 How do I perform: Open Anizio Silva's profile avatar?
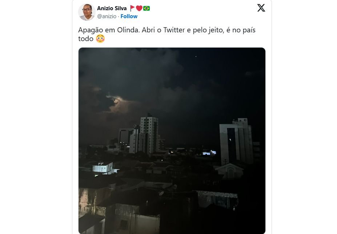click(87, 12)
